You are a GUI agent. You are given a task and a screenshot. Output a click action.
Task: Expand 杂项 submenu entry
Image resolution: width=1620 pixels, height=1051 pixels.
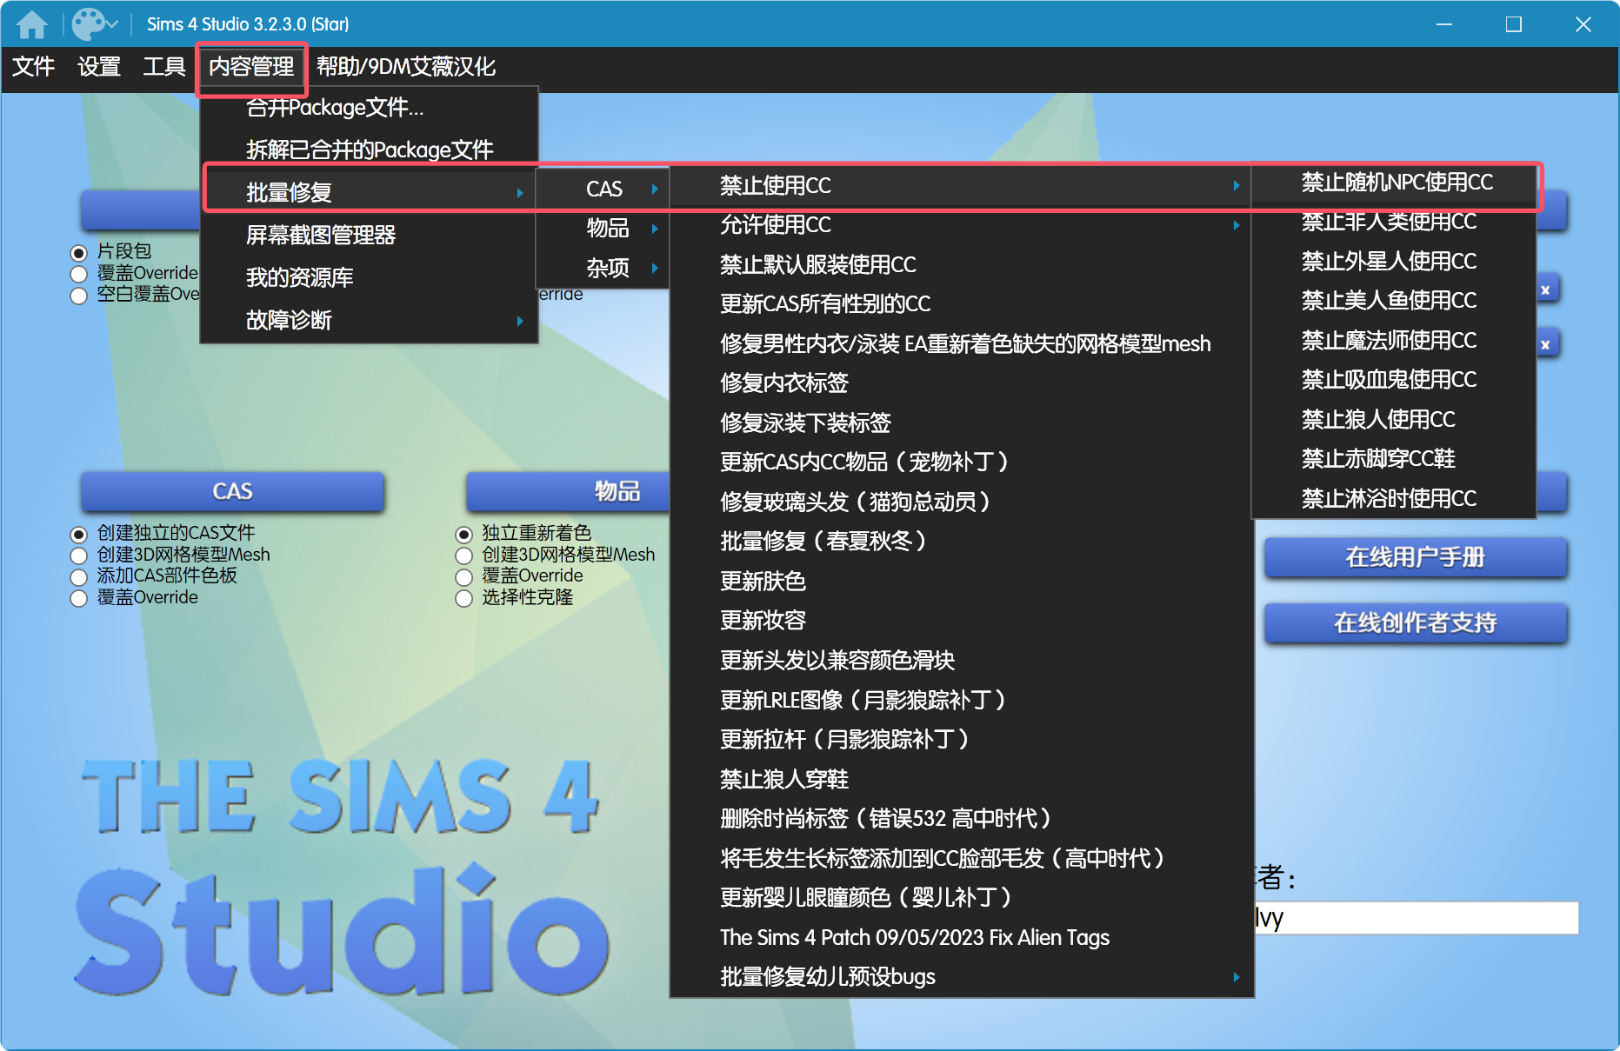pyautogui.click(x=602, y=268)
